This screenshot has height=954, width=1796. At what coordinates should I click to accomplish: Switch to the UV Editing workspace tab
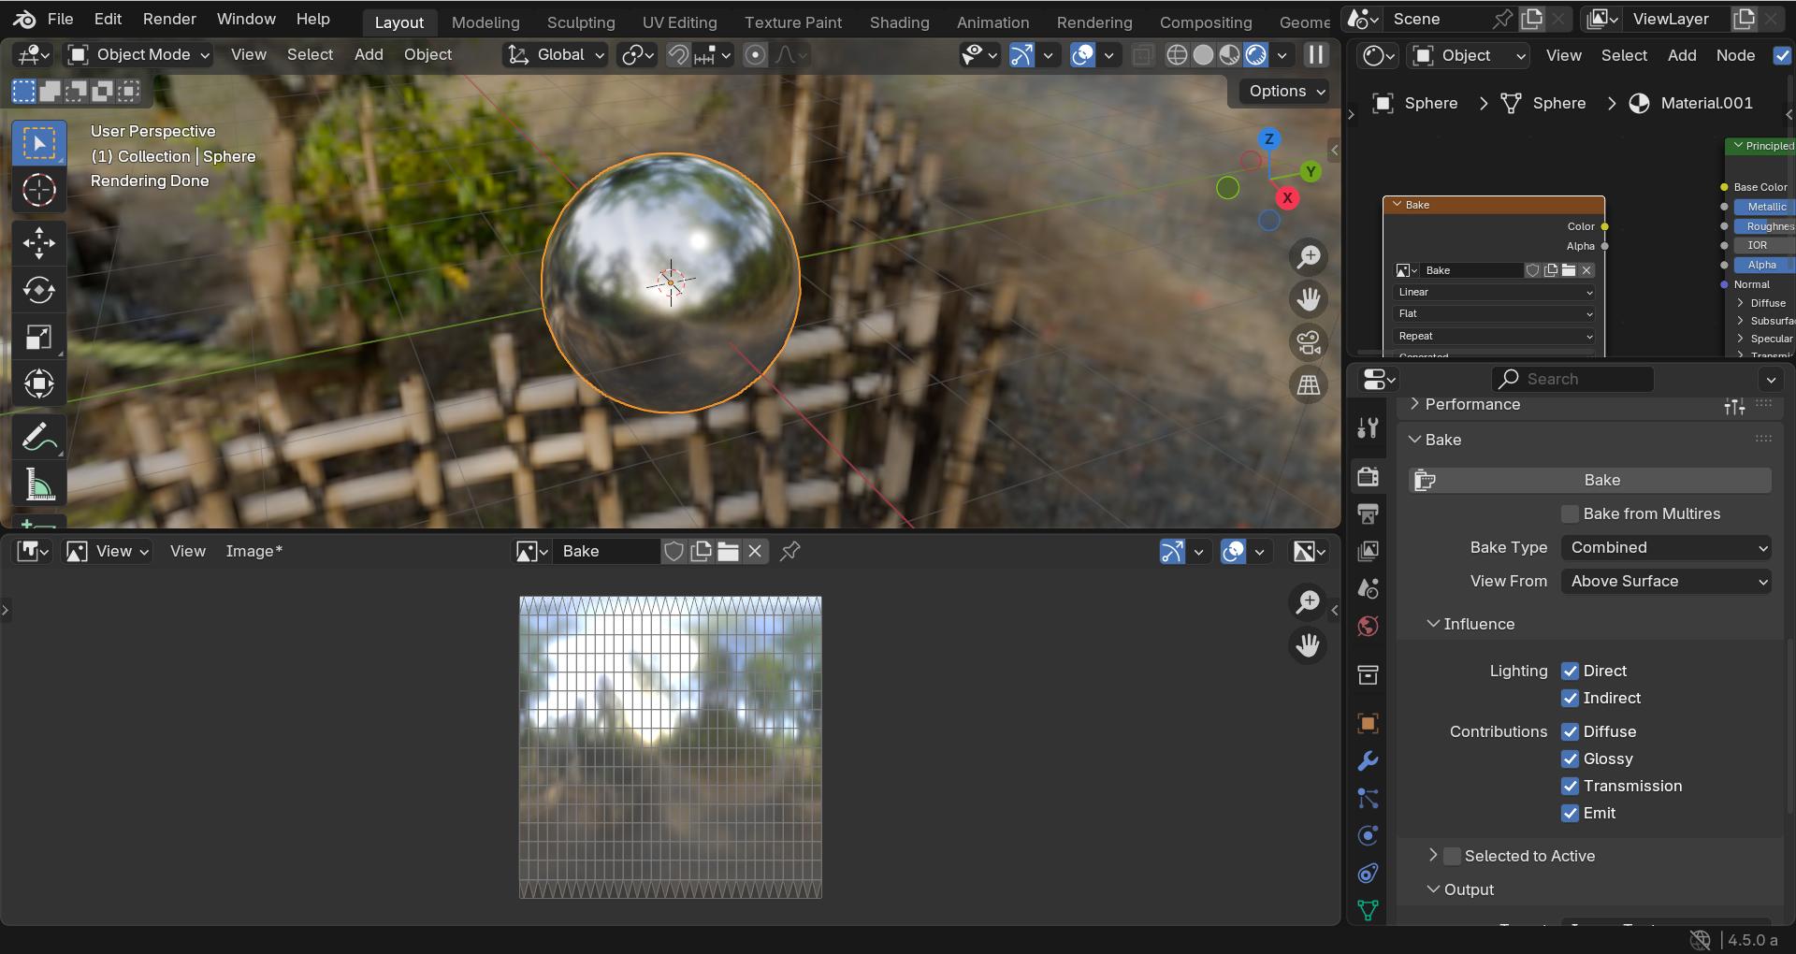[x=679, y=22]
